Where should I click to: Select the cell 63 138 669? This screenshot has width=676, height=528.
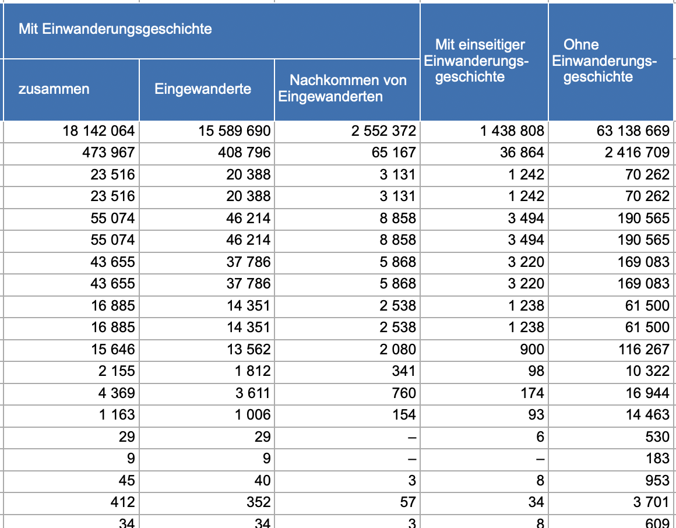click(x=611, y=132)
